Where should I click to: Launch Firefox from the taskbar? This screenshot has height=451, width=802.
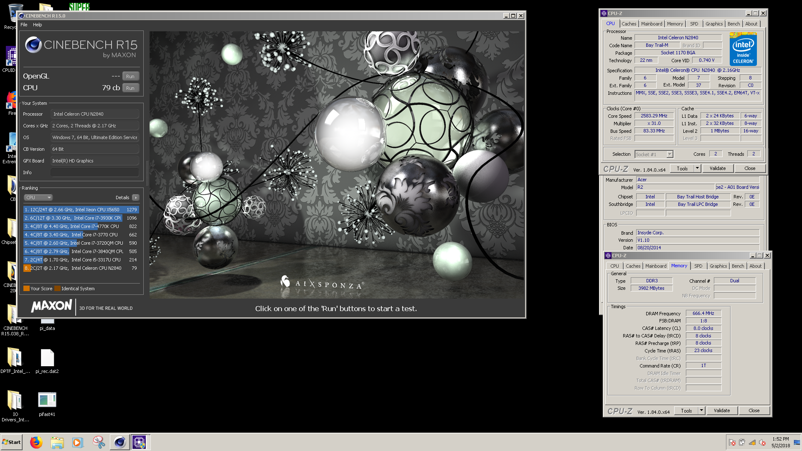36,442
